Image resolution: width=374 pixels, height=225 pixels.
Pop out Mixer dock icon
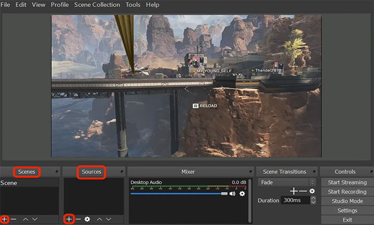coord(251,172)
